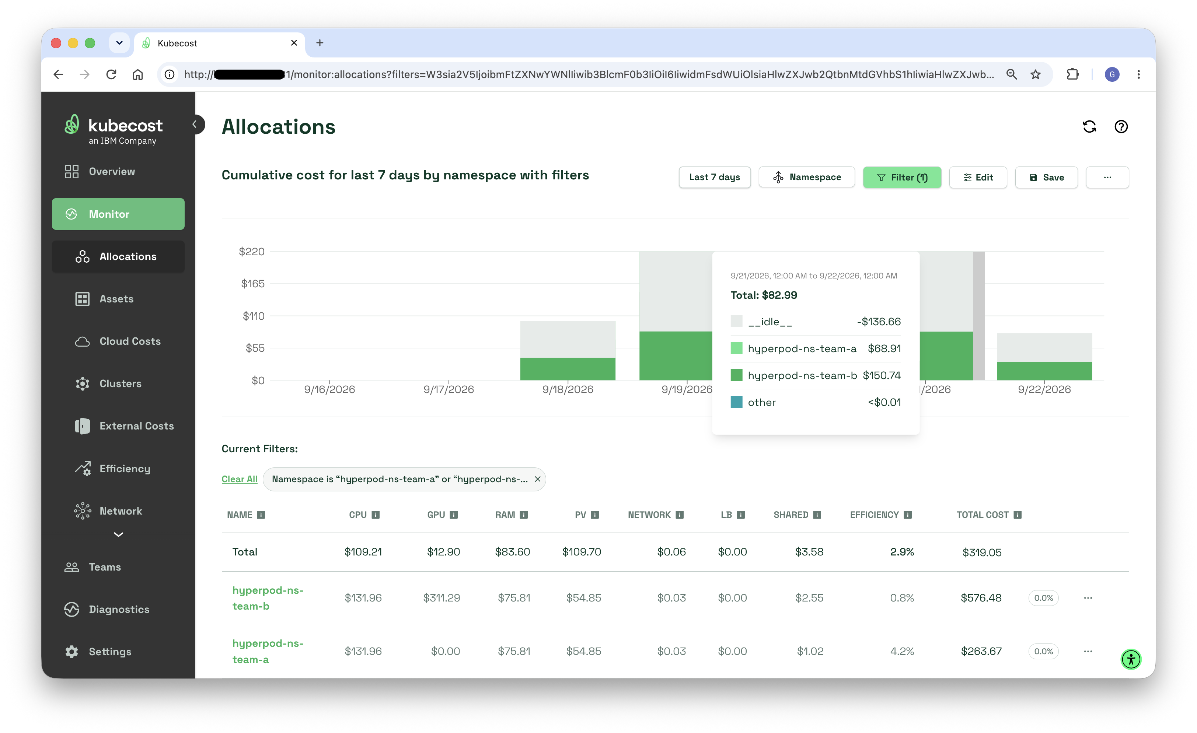Image resolution: width=1197 pixels, height=733 pixels.
Task: Click the RAM column info icon
Action: [524, 515]
